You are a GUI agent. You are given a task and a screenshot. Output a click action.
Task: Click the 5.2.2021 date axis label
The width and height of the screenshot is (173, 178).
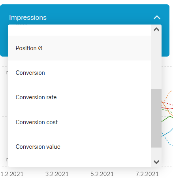pyautogui.click(x=102, y=174)
